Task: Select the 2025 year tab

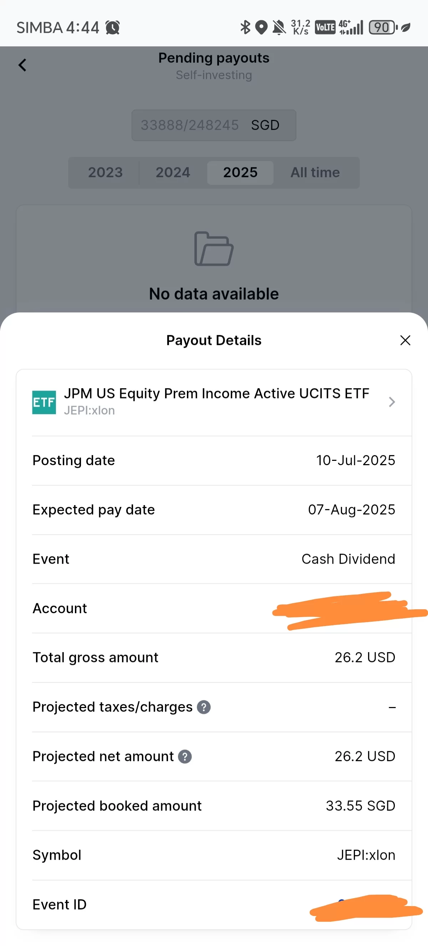Action: point(240,173)
